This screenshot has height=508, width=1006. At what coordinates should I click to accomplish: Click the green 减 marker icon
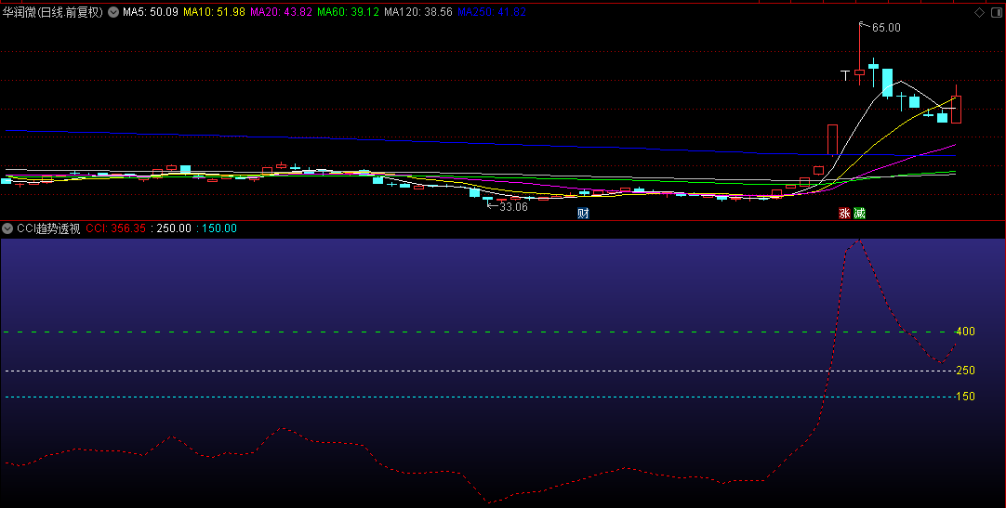click(x=859, y=214)
